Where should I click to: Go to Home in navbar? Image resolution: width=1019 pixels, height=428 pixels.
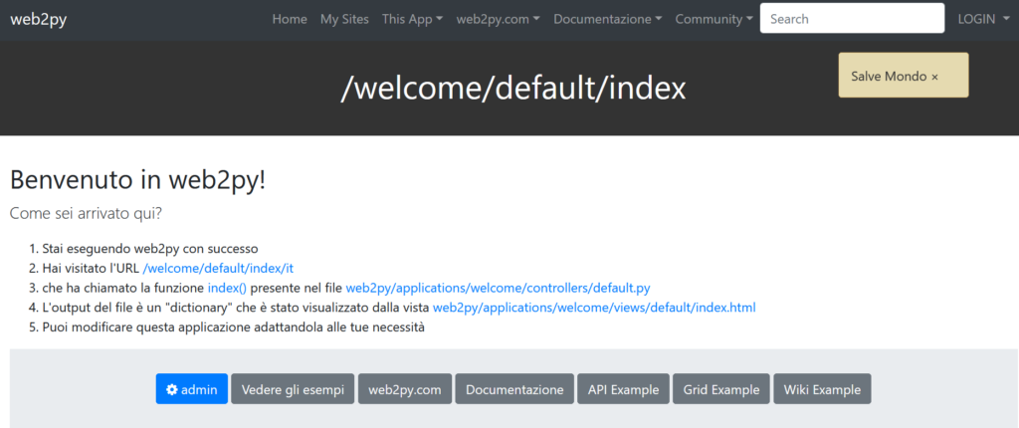(x=290, y=19)
